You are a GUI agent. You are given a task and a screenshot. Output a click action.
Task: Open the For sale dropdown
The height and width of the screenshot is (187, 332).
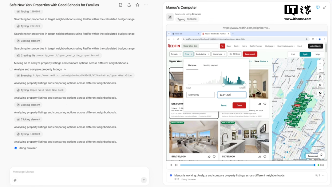click(x=175, y=54)
